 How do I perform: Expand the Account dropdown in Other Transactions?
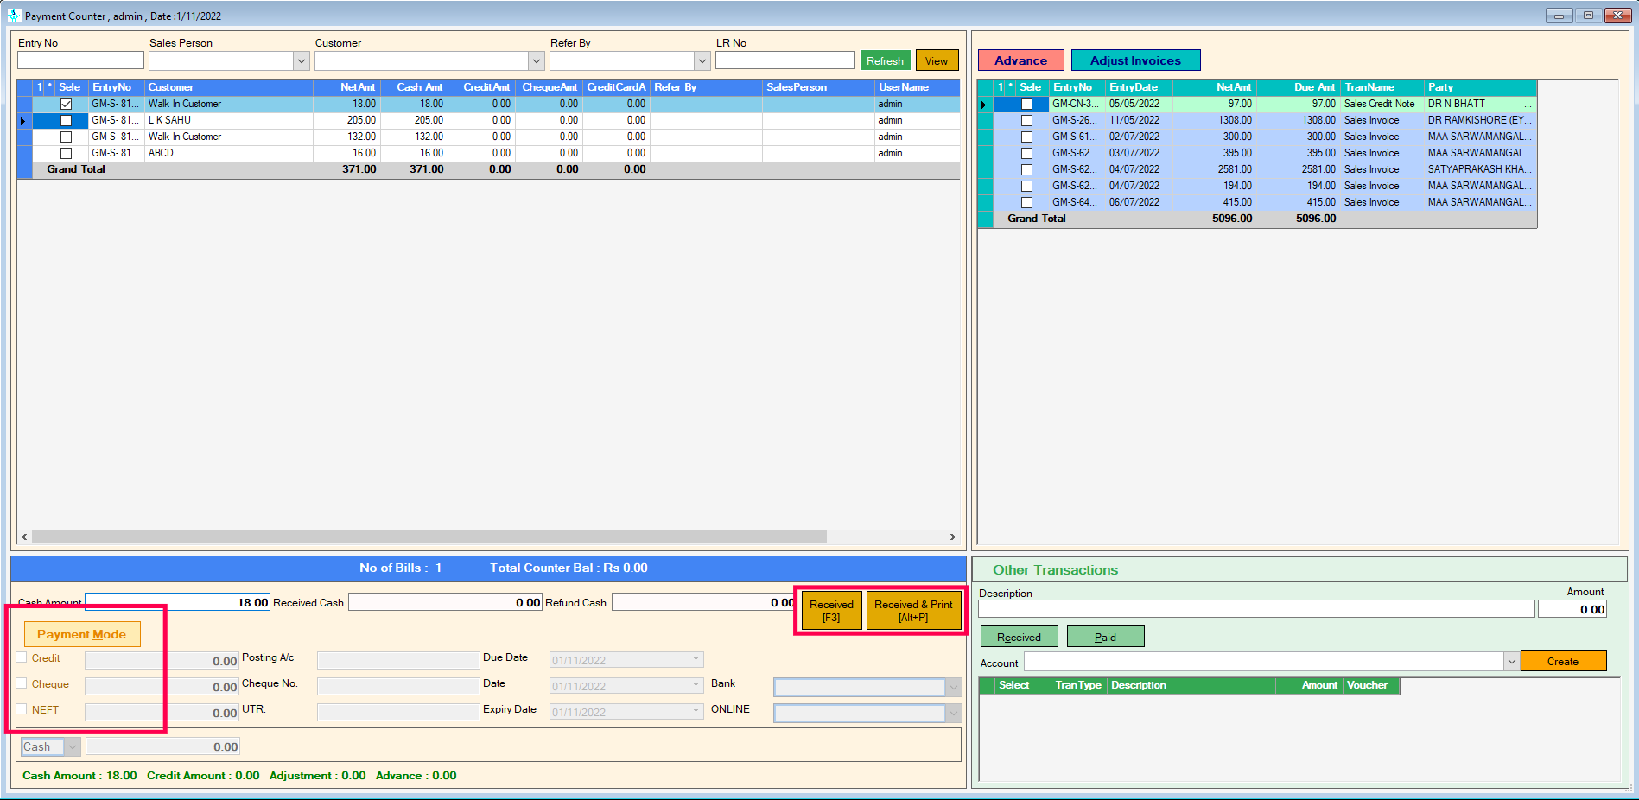(x=1511, y=661)
